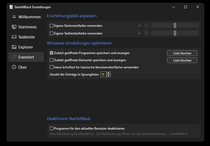Click the info icon beside Über
This screenshot has width=210, height=146.
14,67
